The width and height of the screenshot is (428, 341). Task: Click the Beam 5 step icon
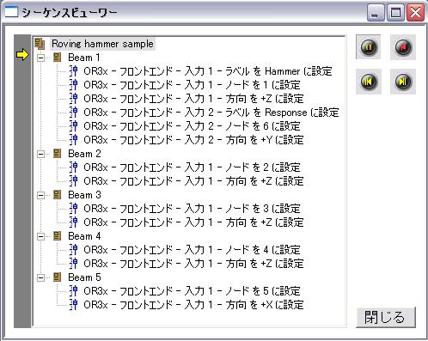(x=58, y=277)
